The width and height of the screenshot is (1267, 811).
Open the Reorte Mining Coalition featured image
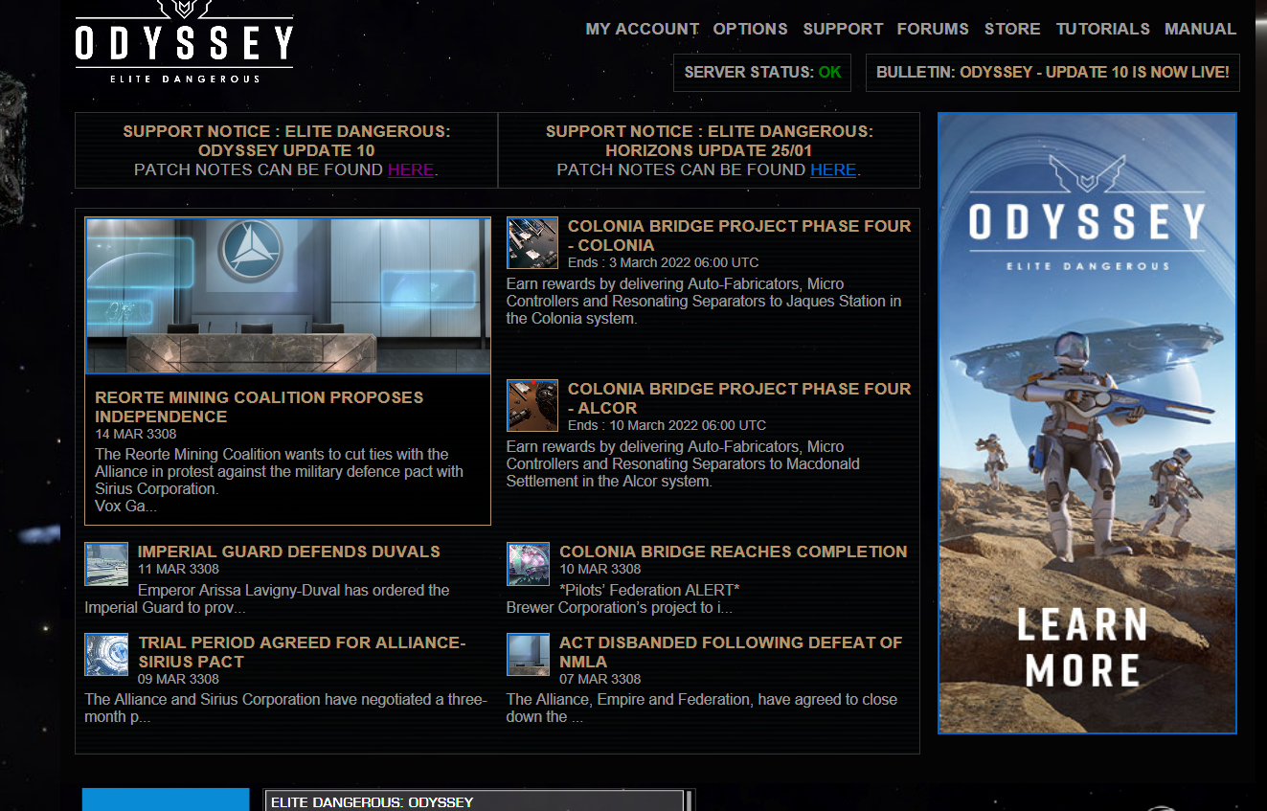287,295
